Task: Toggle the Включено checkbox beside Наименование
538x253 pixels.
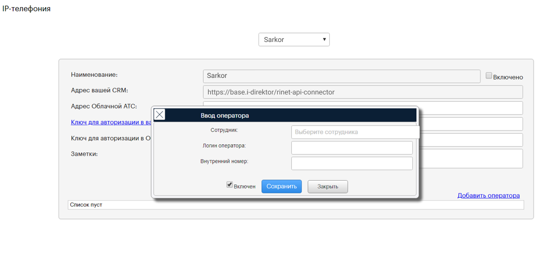Action: [489, 76]
